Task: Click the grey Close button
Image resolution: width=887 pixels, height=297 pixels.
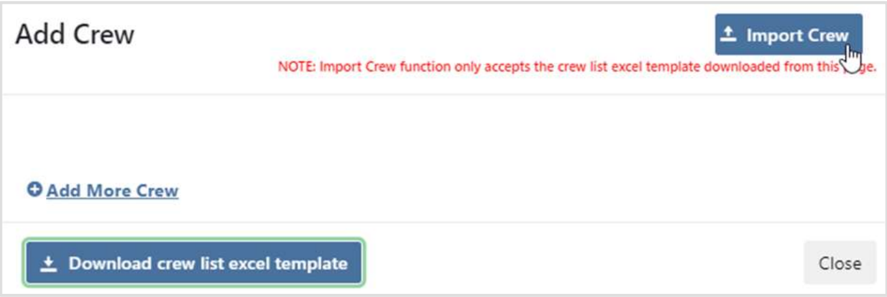Action: coord(839,263)
